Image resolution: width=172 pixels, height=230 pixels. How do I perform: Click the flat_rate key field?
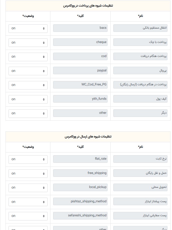coord(80,159)
